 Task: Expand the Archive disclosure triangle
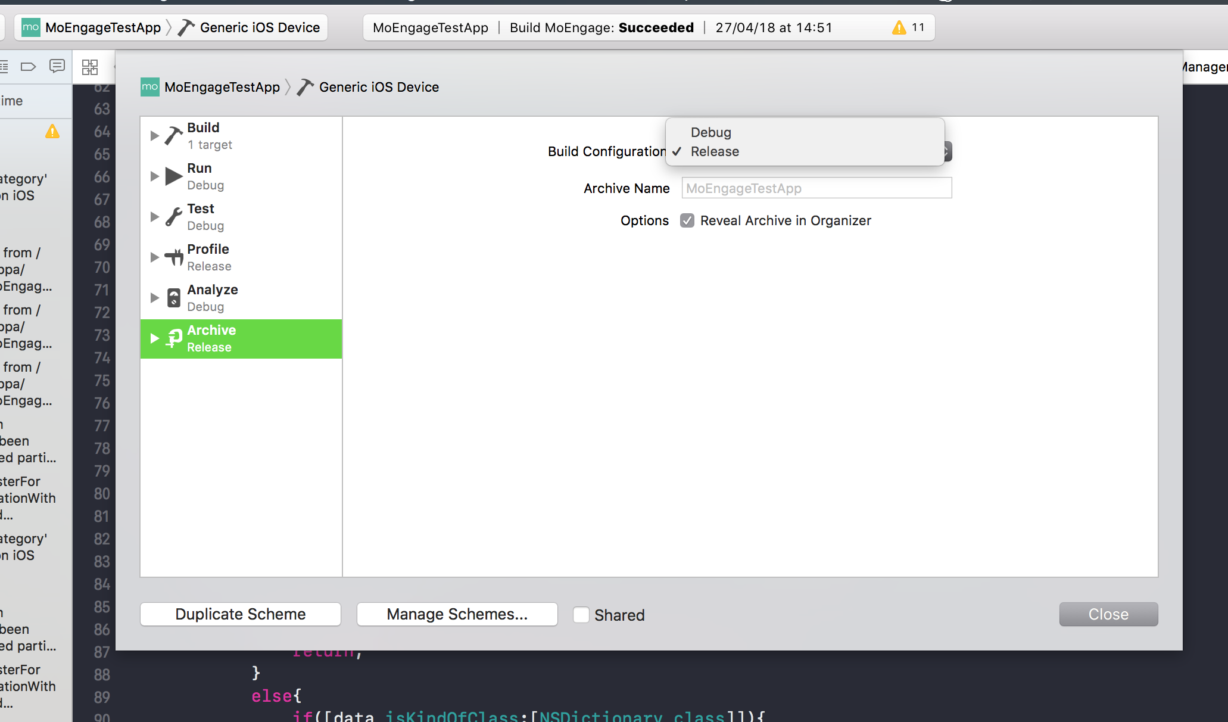pyautogui.click(x=155, y=338)
